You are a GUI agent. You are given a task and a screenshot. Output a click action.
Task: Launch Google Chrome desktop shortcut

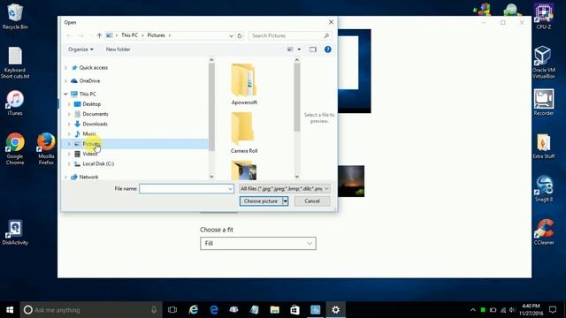pos(15,148)
